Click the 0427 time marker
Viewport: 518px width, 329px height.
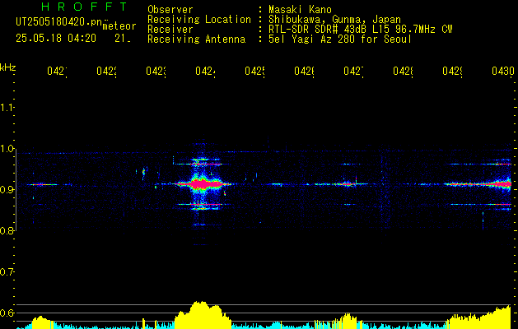(x=353, y=71)
